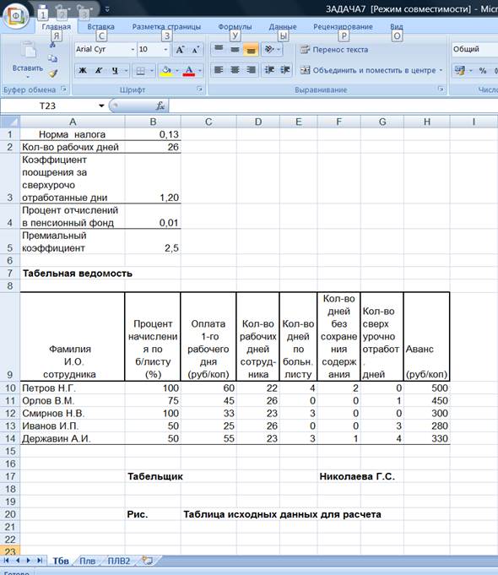Switch to the ПЛВ2 sheet tab
Image resolution: width=498 pixels, height=575 pixels.
[x=119, y=561]
